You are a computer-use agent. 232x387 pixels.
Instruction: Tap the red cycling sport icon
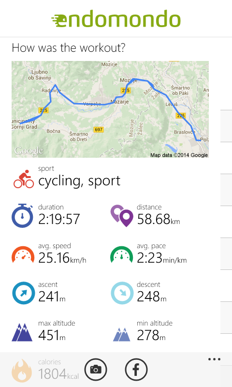tap(24, 179)
